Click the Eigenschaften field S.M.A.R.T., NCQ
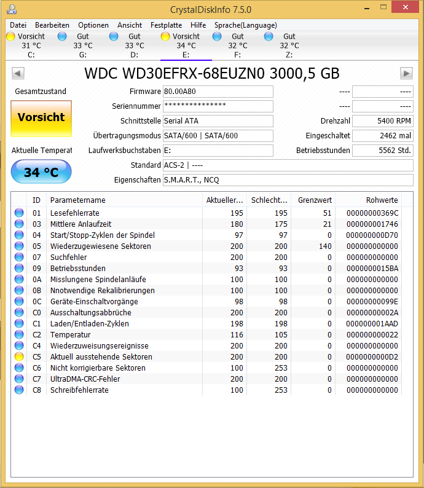 point(288,180)
